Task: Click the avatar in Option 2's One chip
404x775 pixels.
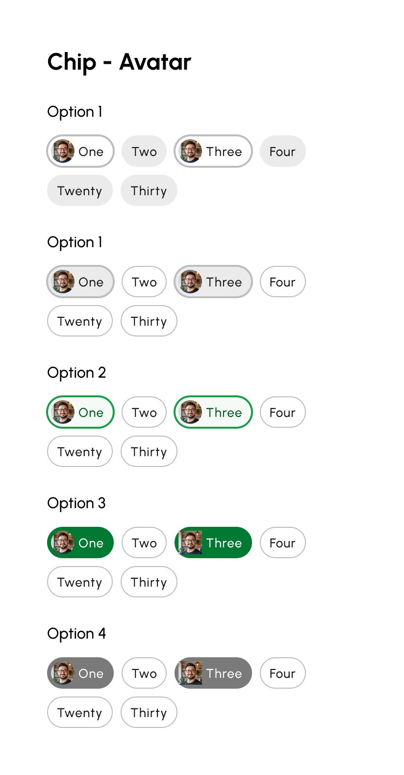Action: point(64,412)
